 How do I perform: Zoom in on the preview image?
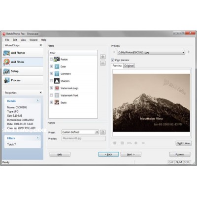point(136,143)
